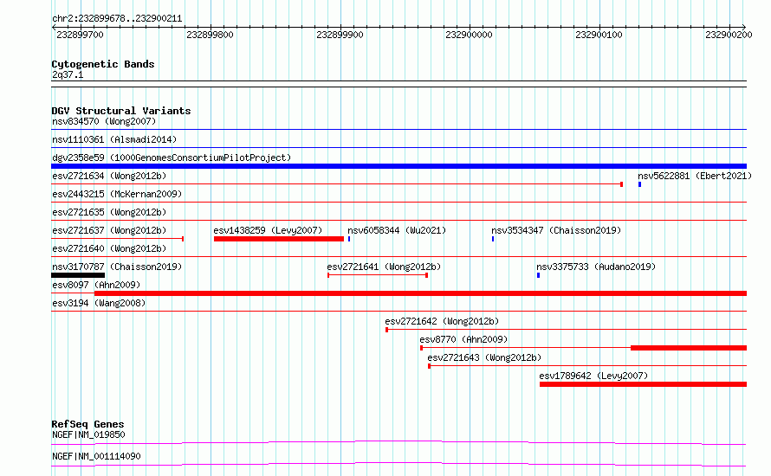Click the thick red esv8097 variant bar

pyautogui.click(x=420, y=293)
